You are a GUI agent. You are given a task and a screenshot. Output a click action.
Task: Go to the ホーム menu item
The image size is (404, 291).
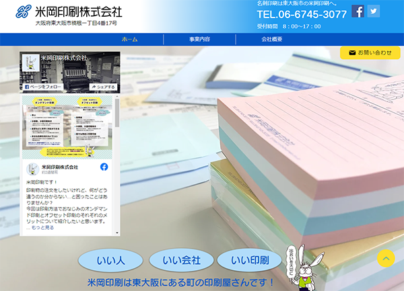(x=129, y=40)
